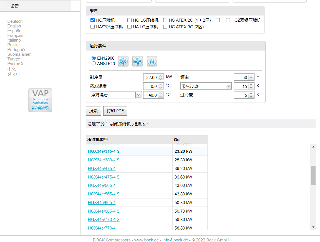Enable the HA LG压缩机 checkbox
The image size is (320, 242).
tap(129, 27)
